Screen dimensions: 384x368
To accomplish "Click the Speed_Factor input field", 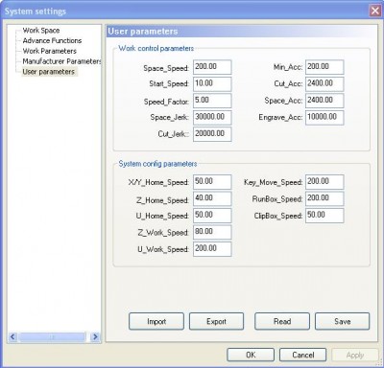I will pyautogui.click(x=212, y=101).
